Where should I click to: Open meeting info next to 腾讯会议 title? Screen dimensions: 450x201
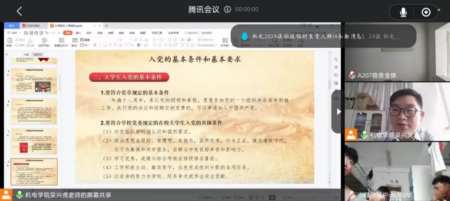point(227,10)
